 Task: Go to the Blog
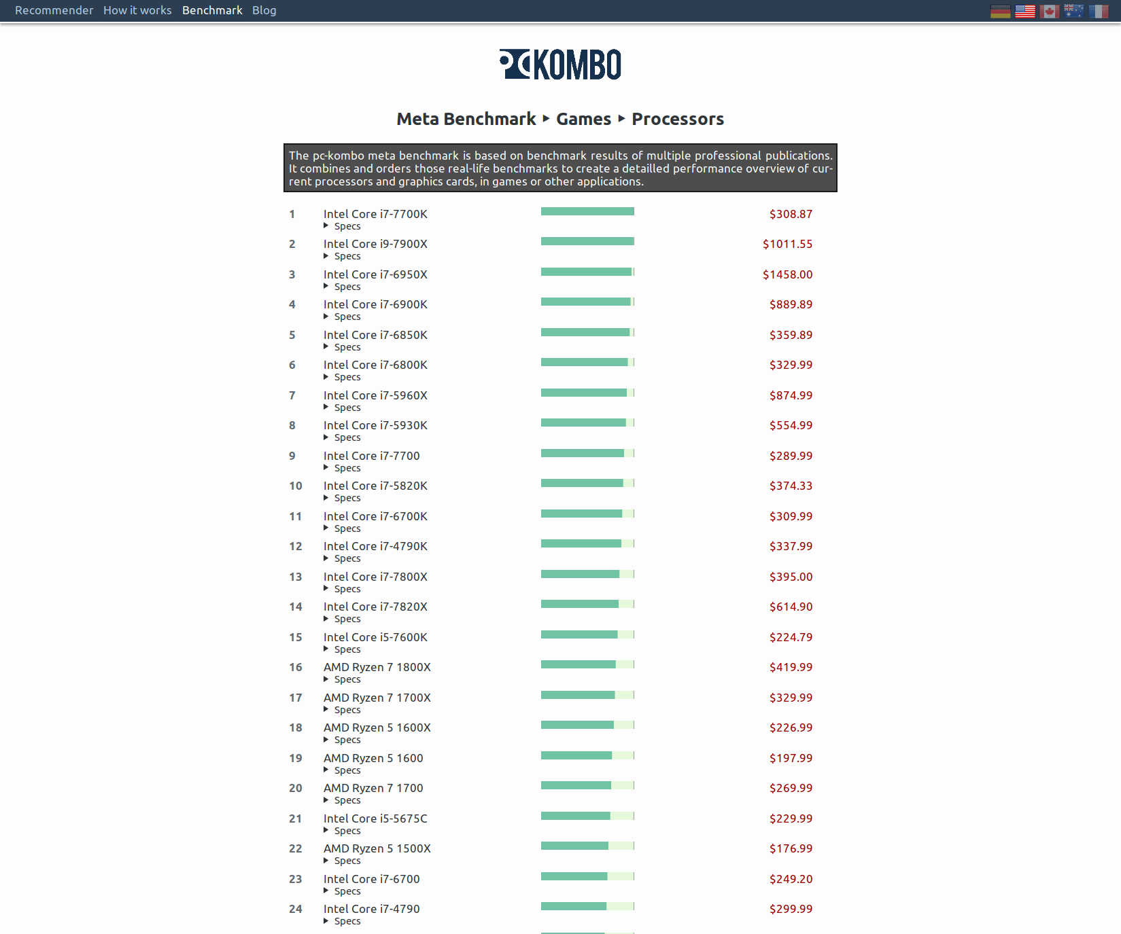(x=264, y=10)
